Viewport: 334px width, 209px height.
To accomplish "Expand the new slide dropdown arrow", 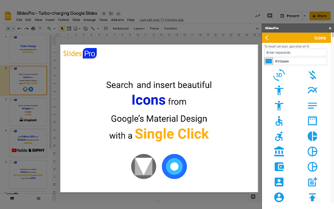I will pyautogui.click(x=14, y=28).
